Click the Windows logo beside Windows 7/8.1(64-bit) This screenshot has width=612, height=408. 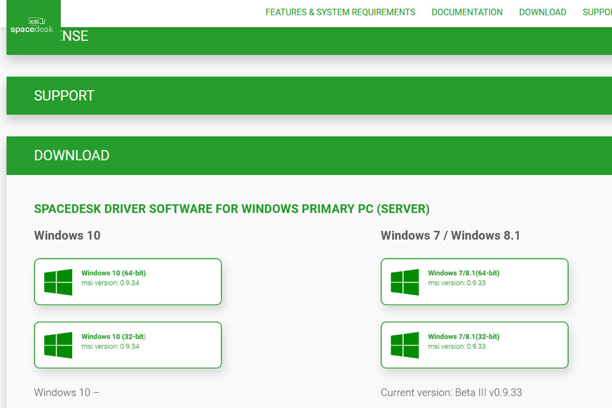405,282
